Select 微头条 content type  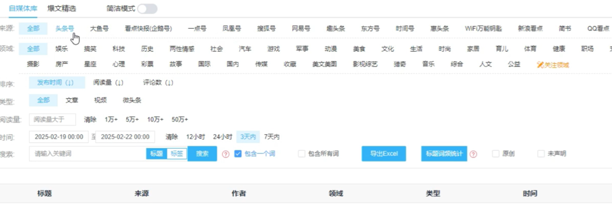coord(132,100)
